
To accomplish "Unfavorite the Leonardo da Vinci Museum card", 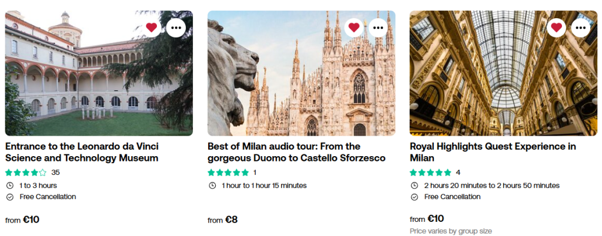I will click(152, 28).
